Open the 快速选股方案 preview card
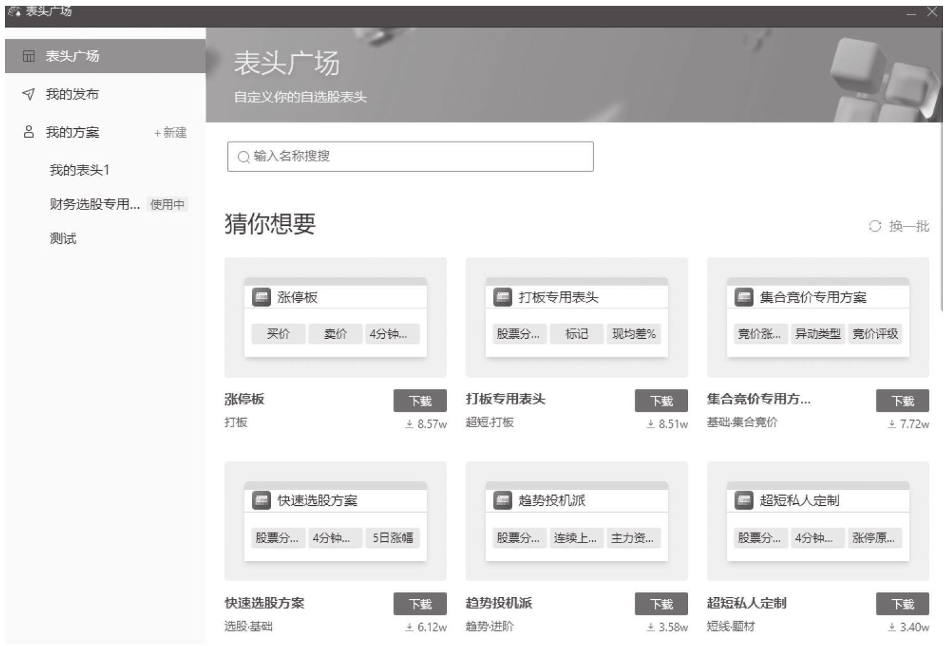The width and height of the screenshot is (945, 646). pyautogui.click(x=336, y=521)
